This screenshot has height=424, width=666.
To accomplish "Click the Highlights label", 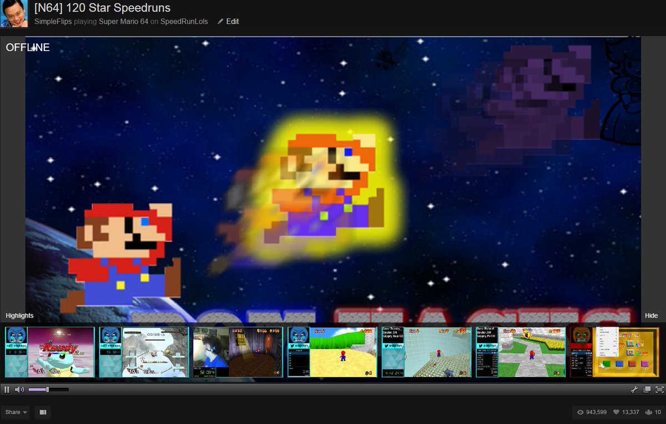I will (x=19, y=315).
